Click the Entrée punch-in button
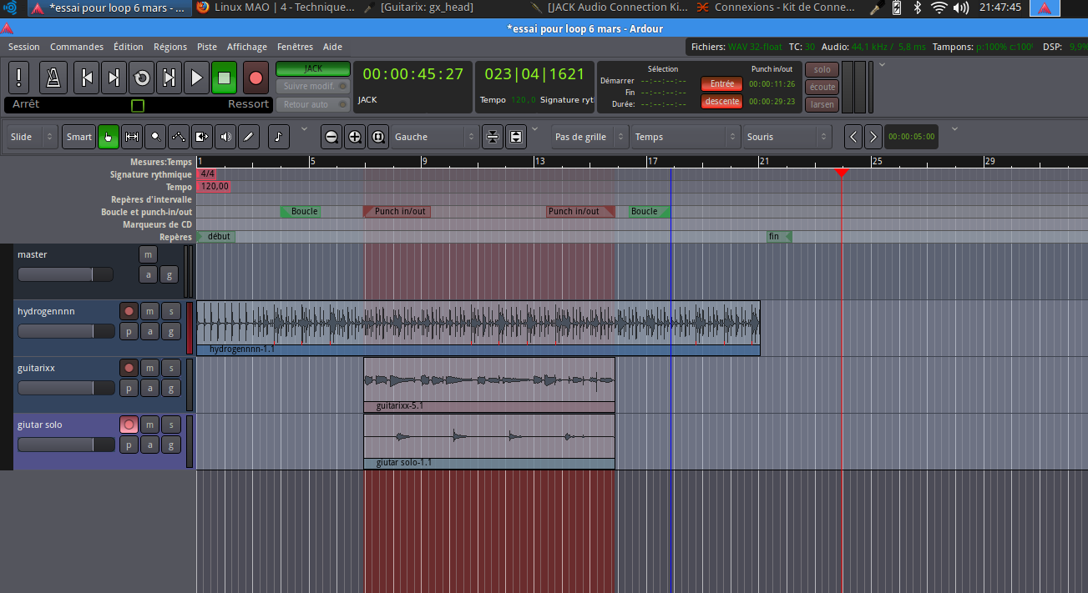The height and width of the screenshot is (593, 1088). point(721,83)
